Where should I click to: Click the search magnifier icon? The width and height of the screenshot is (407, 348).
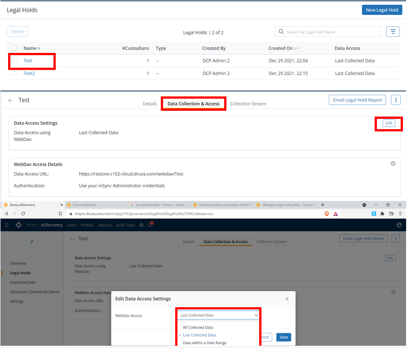[x=281, y=31]
